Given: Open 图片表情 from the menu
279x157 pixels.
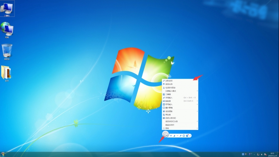Looking at the screenshot, I should click(180, 108).
